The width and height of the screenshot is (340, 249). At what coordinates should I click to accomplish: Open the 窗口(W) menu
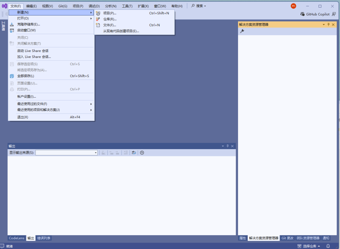(x=160, y=6)
